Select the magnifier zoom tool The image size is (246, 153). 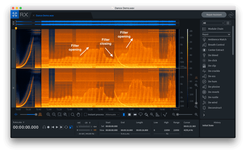coord(73,115)
